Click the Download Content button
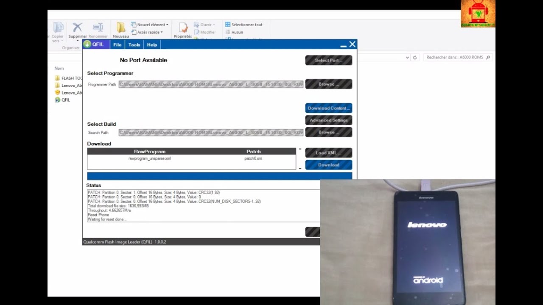 click(x=329, y=108)
